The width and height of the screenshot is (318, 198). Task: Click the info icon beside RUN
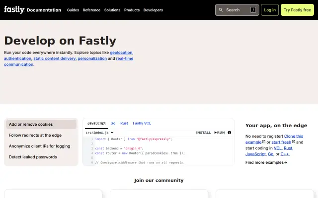click(x=230, y=133)
